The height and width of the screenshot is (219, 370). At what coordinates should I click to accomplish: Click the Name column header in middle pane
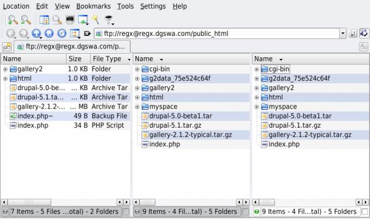click(x=191, y=59)
